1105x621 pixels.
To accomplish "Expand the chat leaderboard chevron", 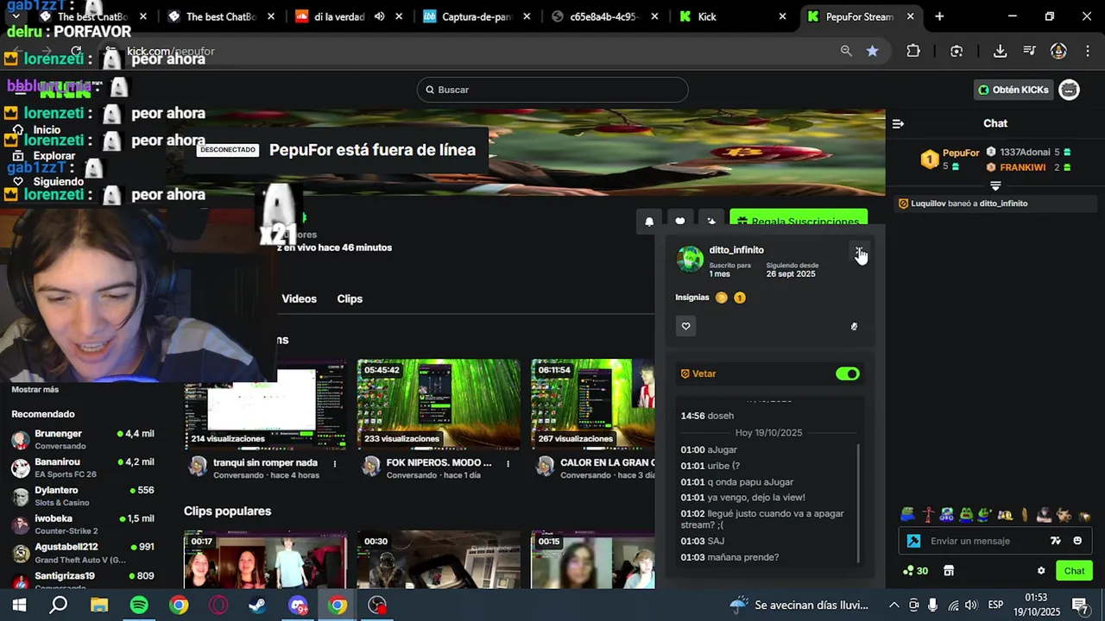I will coord(995,185).
